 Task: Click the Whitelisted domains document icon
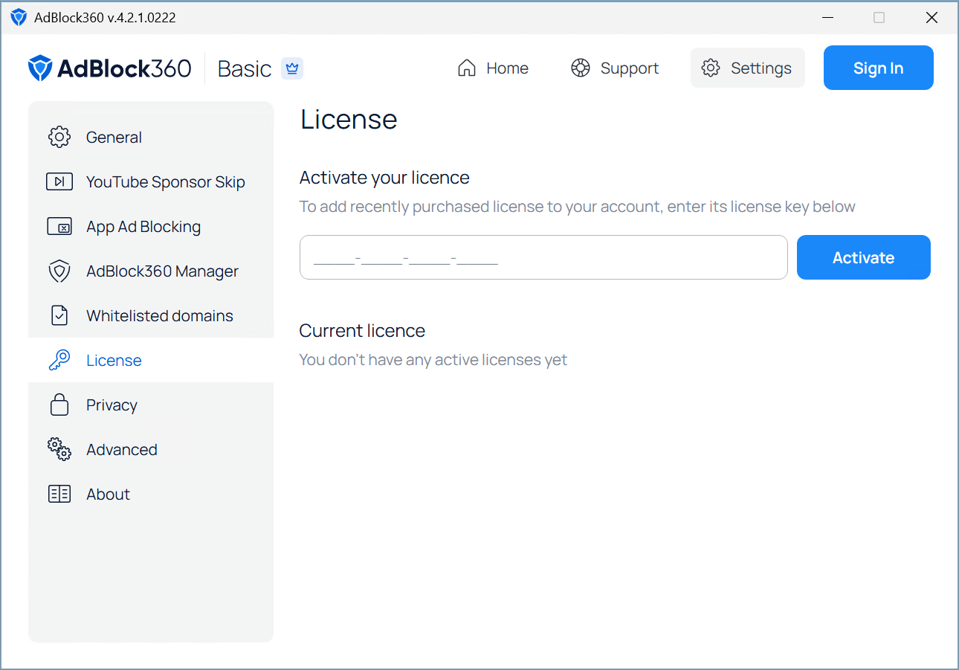[59, 315]
